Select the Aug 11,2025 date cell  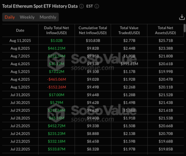[20, 41]
